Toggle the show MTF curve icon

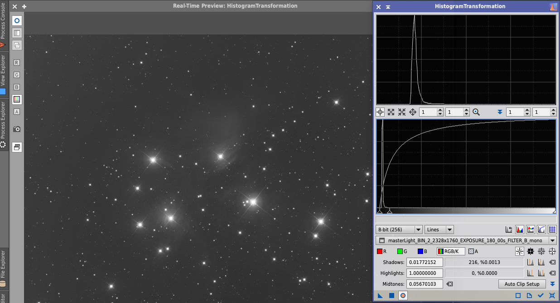[x=541, y=230]
